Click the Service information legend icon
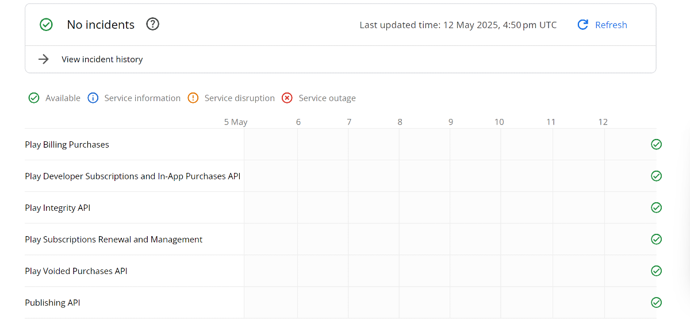The image size is (690, 320). click(93, 98)
